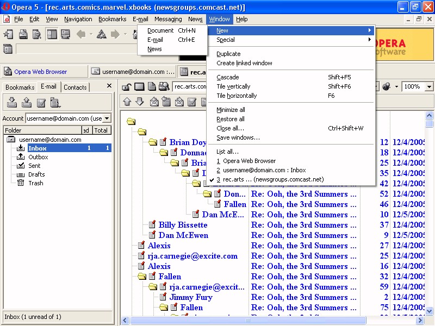Click the Print icon in the main toolbar
This screenshot has height=326, width=435.
(23, 34)
